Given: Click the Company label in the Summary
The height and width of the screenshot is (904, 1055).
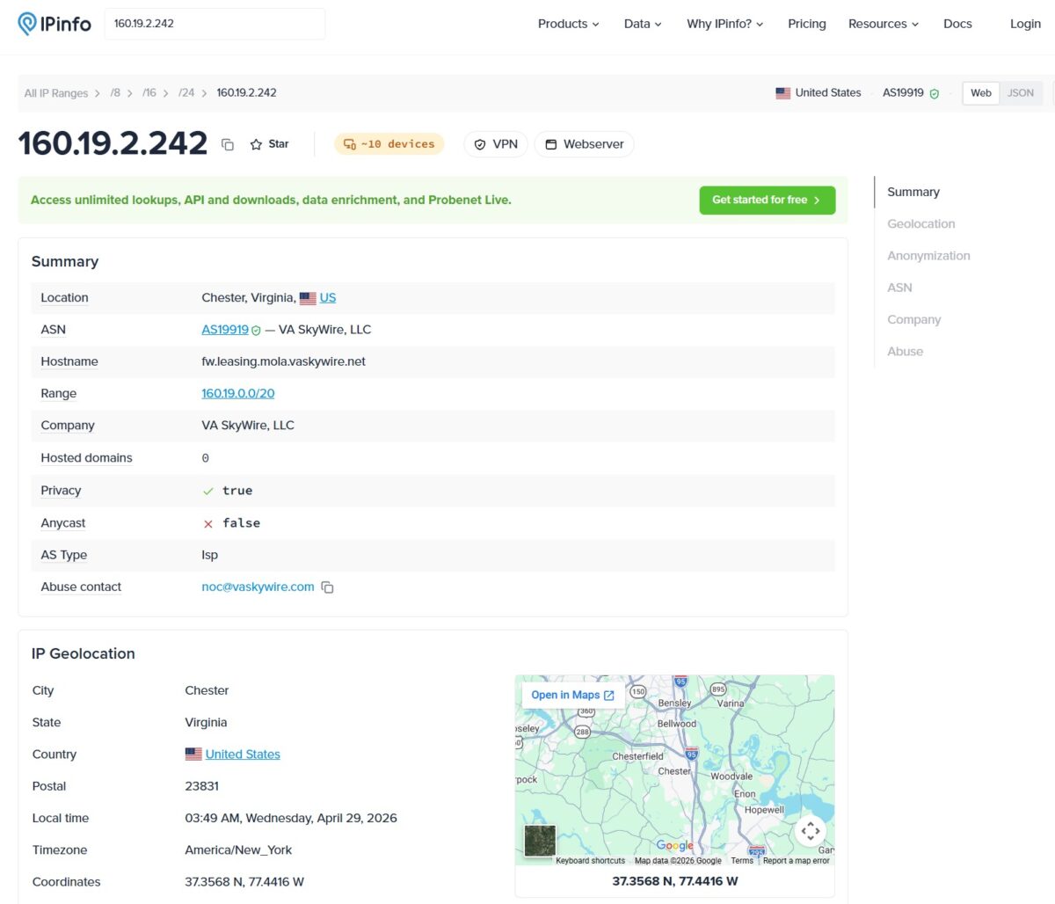Looking at the screenshot, I should tap(68, 426).
